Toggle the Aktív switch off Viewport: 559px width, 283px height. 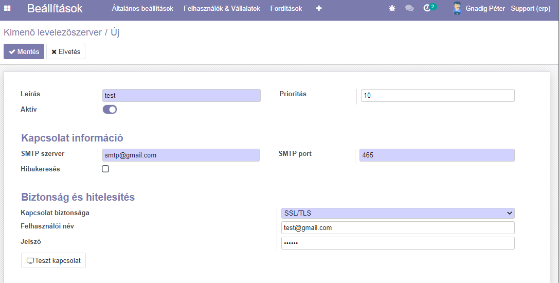click(x=110, y=110)
